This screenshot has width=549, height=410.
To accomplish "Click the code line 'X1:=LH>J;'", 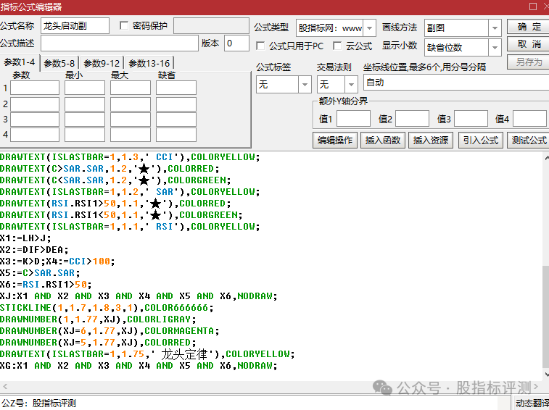I will [25, 238].
